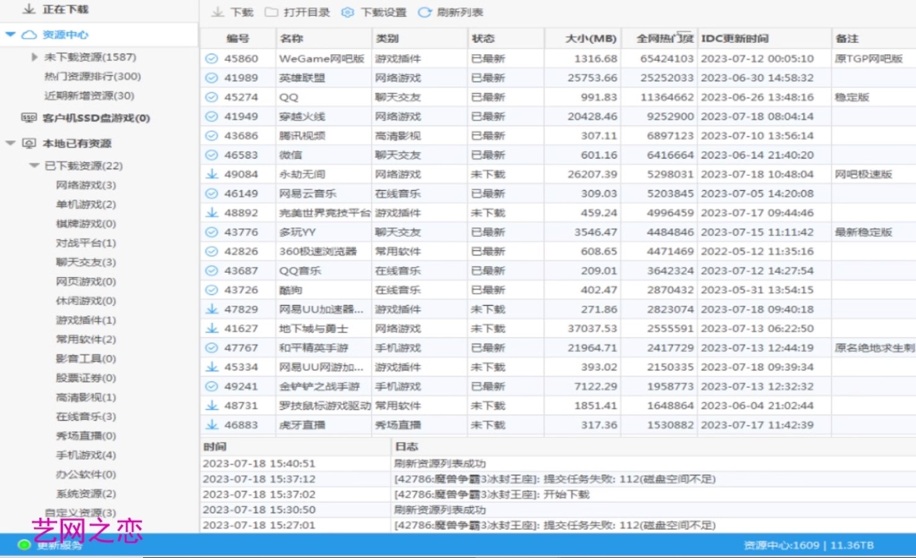The image size is (916, 558).
Task: Collapse the 本地已有资源 section
Action: click(x=10, y=143)
